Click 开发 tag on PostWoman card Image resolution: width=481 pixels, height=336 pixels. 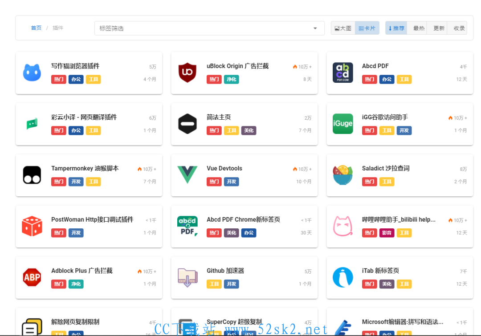coord(76,233)
